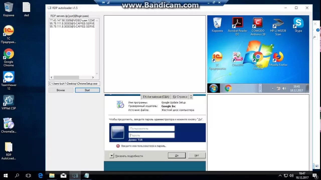Open 1C Предприятие in the remote preview

tap(217, 61)
